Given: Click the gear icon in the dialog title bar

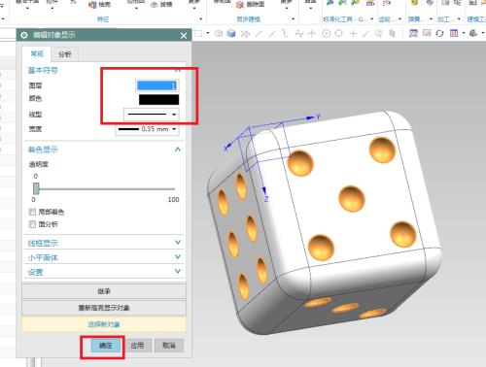Looking at the screenshot, I should (x=24, y=35).
